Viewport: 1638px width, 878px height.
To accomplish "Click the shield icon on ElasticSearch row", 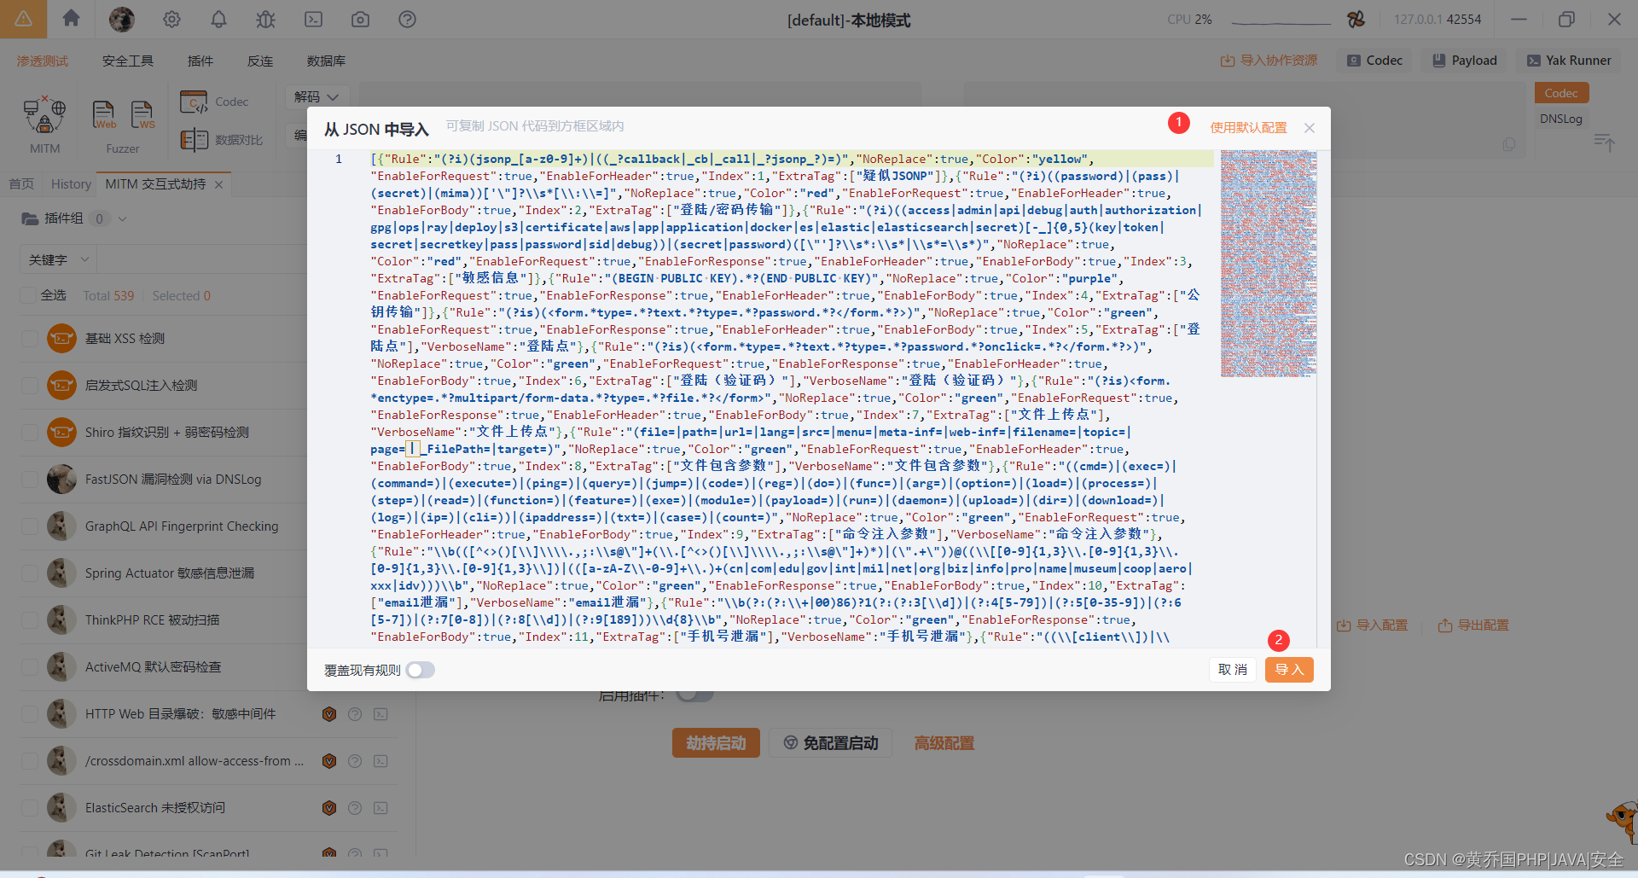I will (x=329, y=807).
